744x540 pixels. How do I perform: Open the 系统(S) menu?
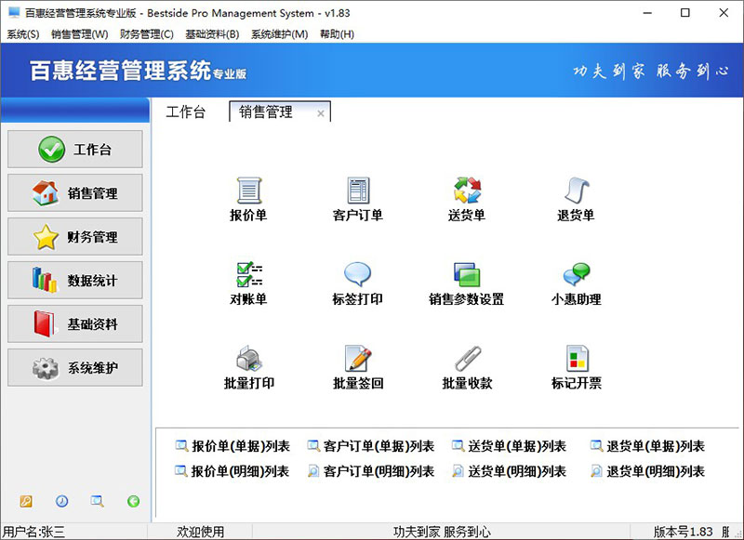coord(22,34)
